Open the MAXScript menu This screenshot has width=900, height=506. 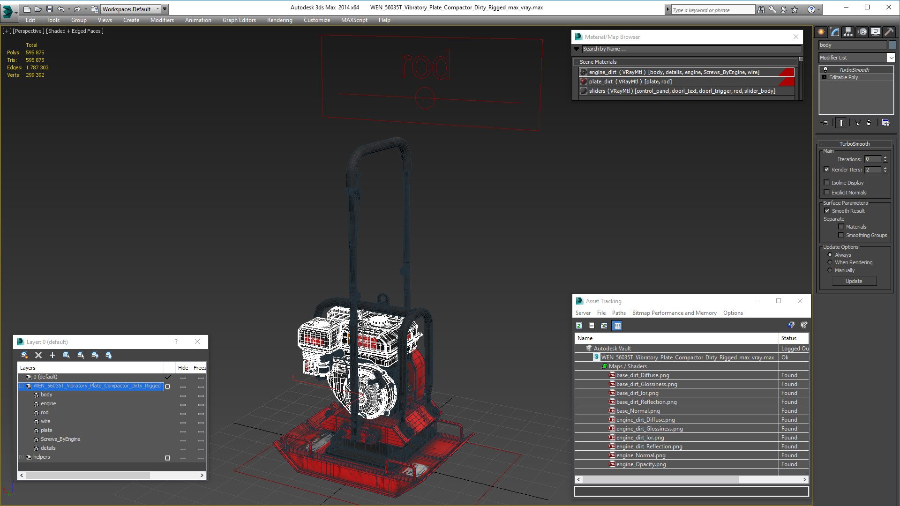354,20
